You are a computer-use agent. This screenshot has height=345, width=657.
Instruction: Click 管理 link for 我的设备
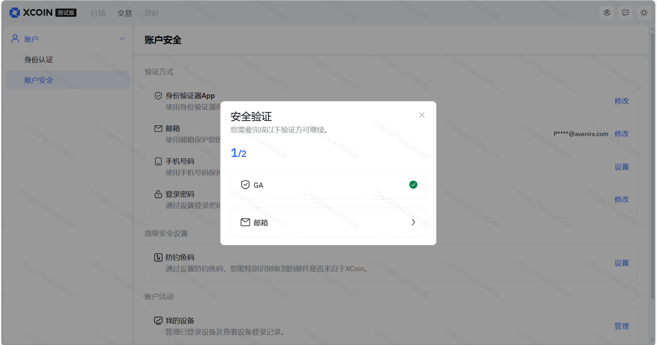(621, 326)
